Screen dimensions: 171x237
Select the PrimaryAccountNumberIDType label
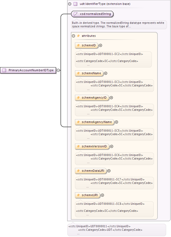click(x=31, y=70)
